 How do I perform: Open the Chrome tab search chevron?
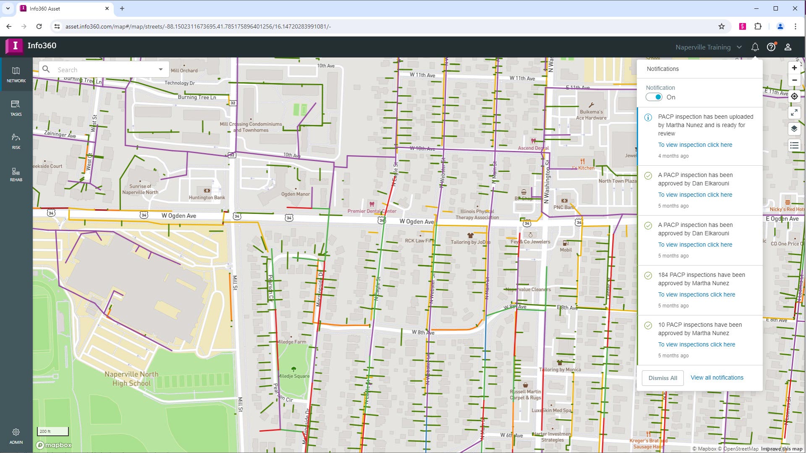click(x=8, y=8)
